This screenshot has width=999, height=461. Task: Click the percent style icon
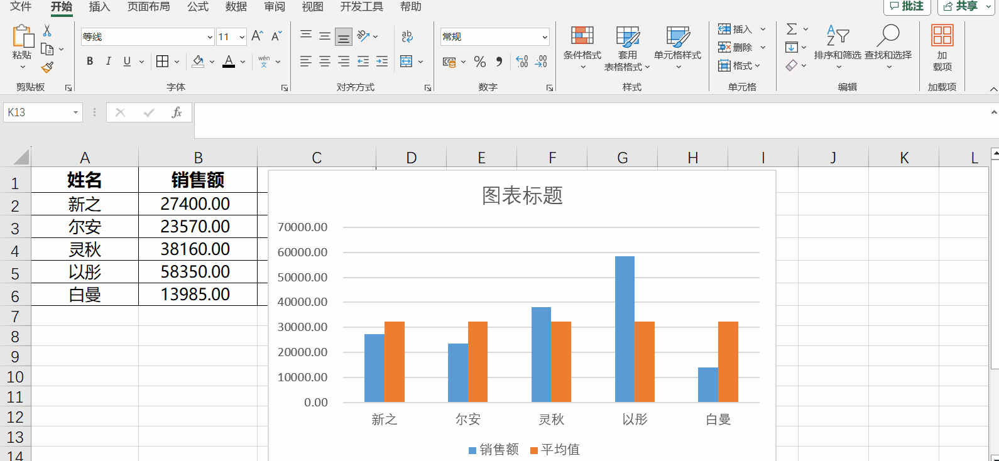480,62
